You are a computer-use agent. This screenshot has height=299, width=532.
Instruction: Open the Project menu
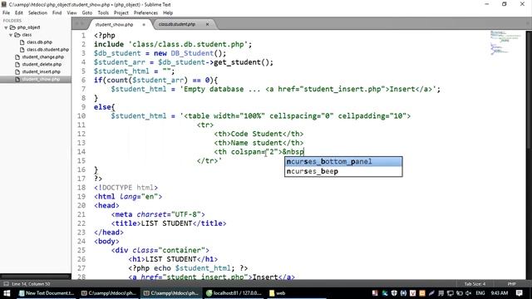pyautogui.click(x=121, y=13)
